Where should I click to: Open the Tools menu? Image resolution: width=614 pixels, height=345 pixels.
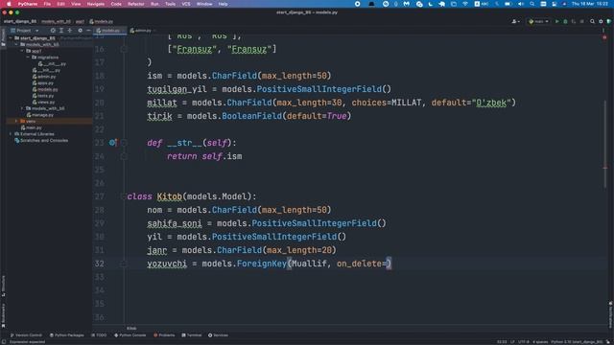[171, 4]
